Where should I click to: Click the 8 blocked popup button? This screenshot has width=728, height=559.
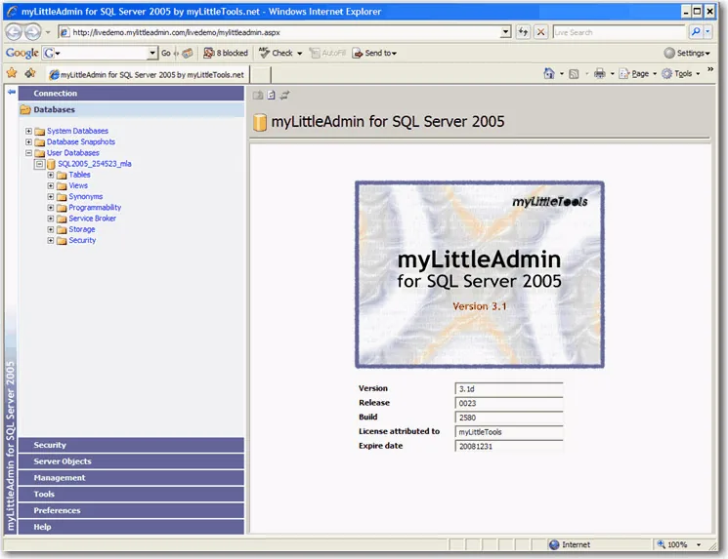[x=226, y=53]
